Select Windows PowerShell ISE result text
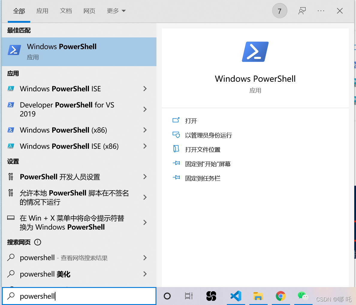356x305 pixels. (61, 89)
